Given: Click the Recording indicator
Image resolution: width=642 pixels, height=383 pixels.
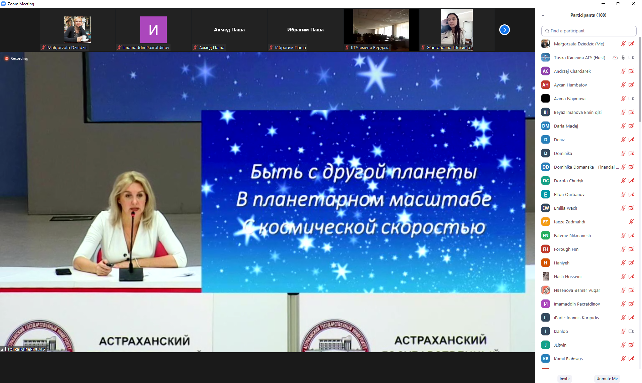Looking at the screenshot, I should pyautogui.click(x=16, y=58).
